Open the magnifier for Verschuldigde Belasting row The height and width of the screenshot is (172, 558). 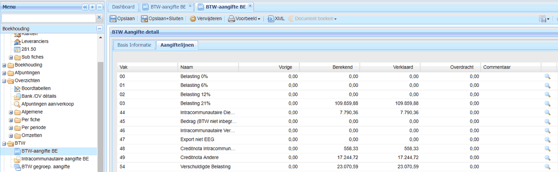click(547, 167)
